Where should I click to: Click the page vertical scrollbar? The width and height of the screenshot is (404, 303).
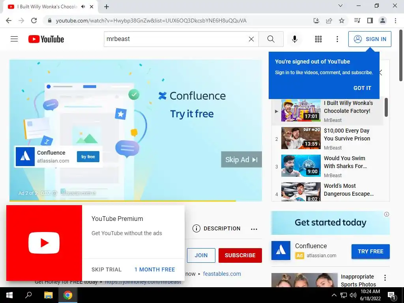401,55
